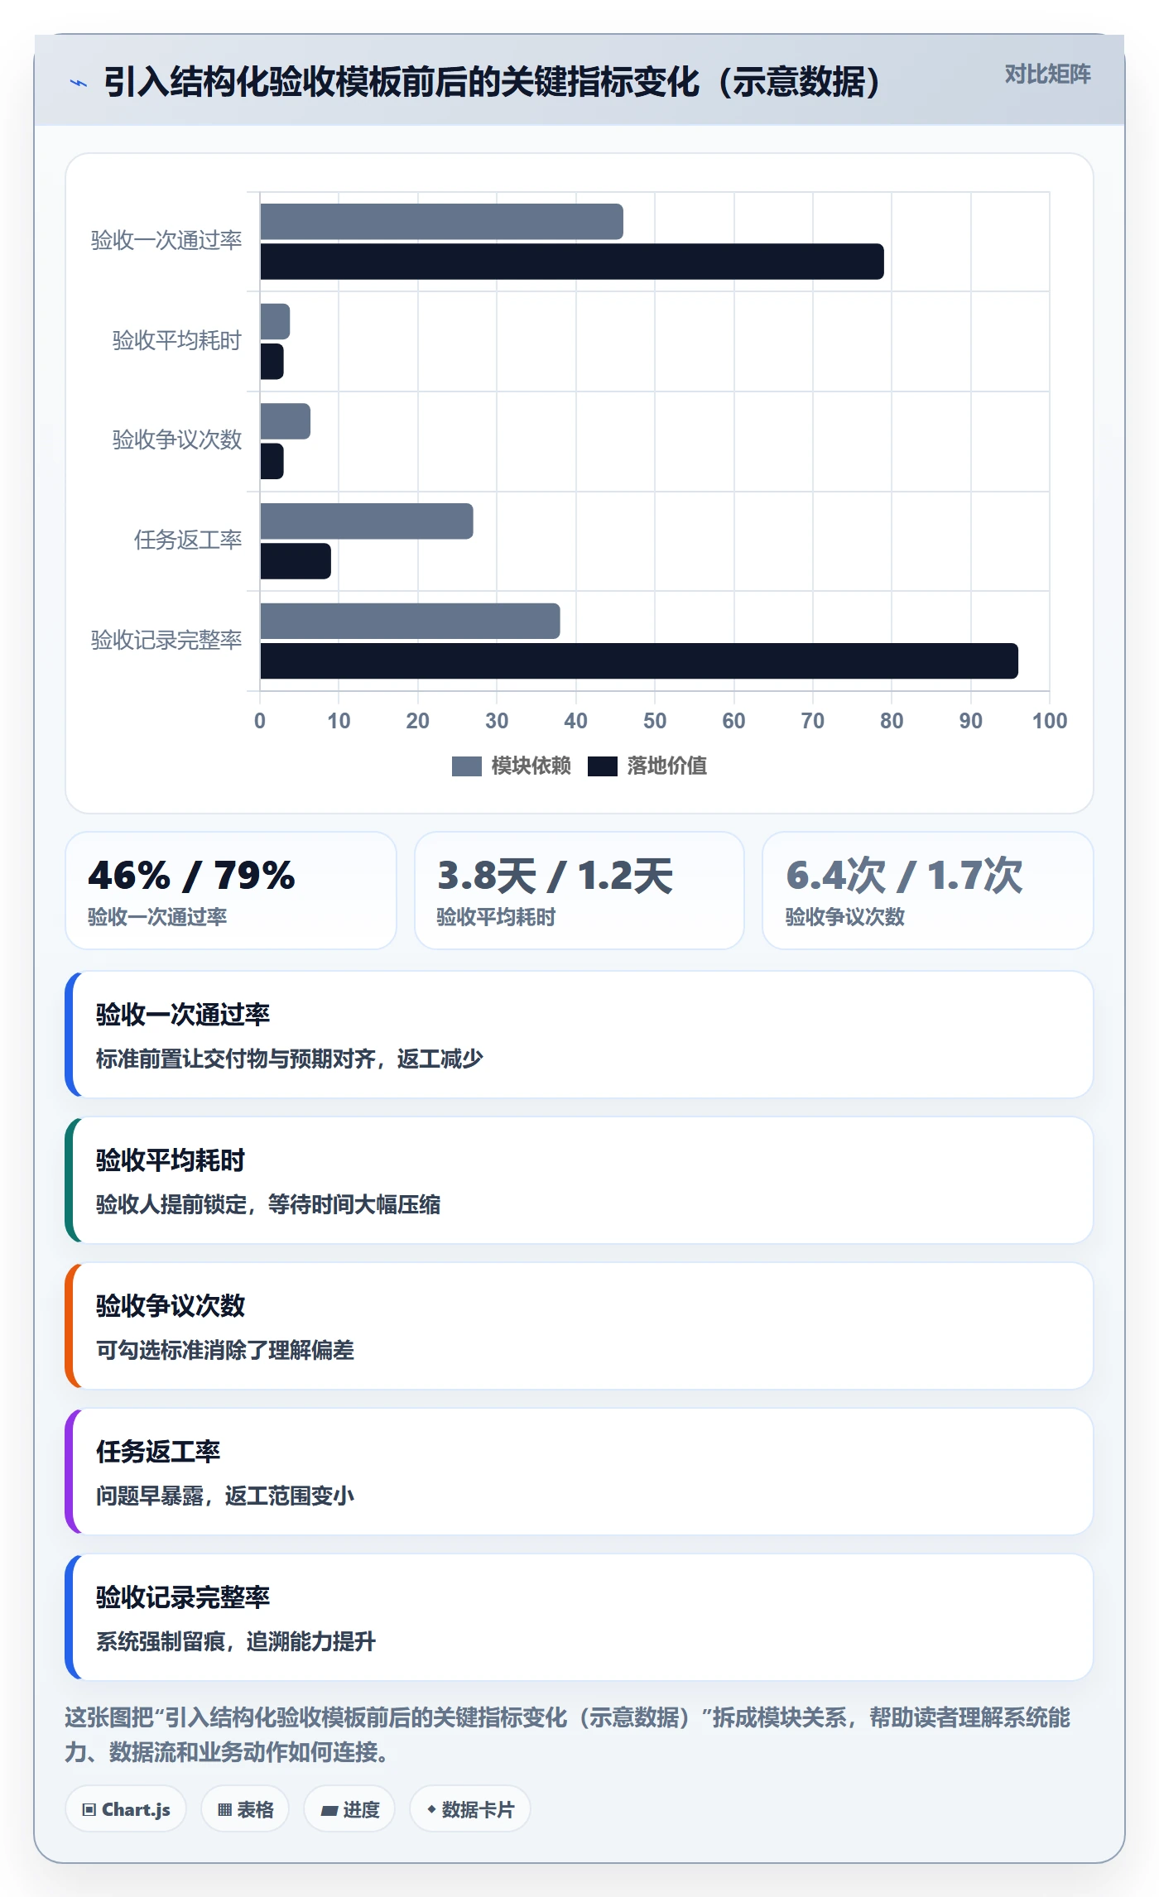Viewport: 1159px width, 1897px height.
Task: Click the 落地价值 legend label
Action: tap(666, 766)
